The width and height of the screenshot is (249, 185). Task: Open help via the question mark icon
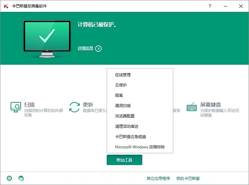tap(210, 6)
